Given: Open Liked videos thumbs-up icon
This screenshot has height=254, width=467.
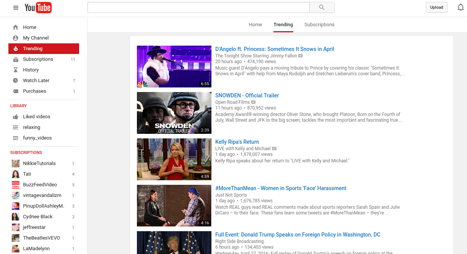Looking at the screenshot, I should [16, 117].
